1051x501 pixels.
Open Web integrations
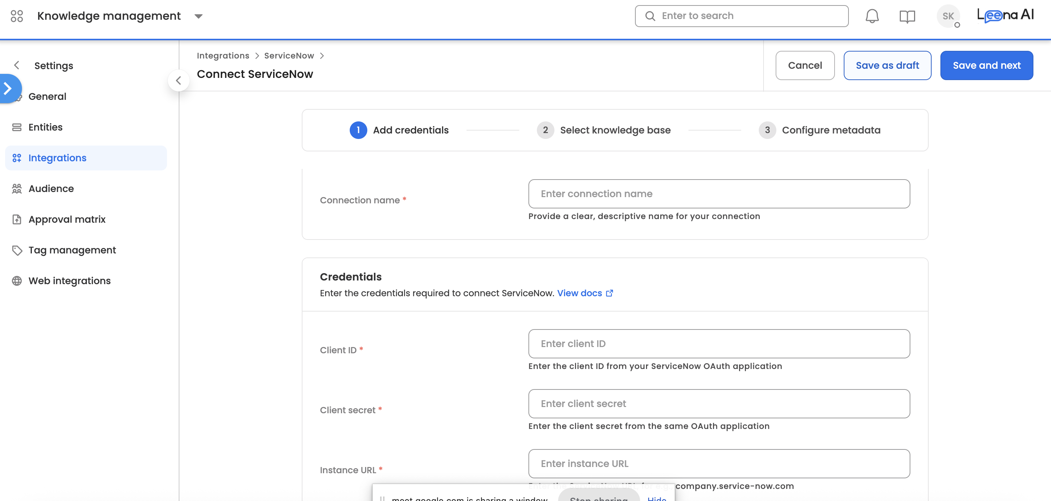coord(69,280)
